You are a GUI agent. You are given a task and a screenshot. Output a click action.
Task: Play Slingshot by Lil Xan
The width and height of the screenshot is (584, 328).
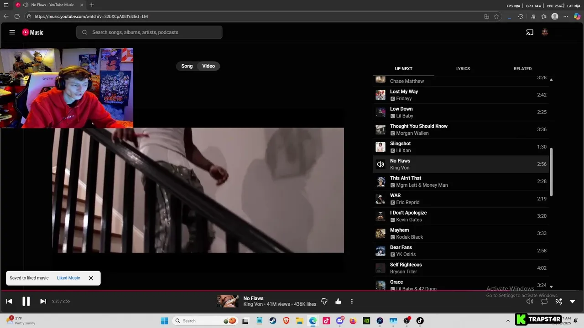461,147
